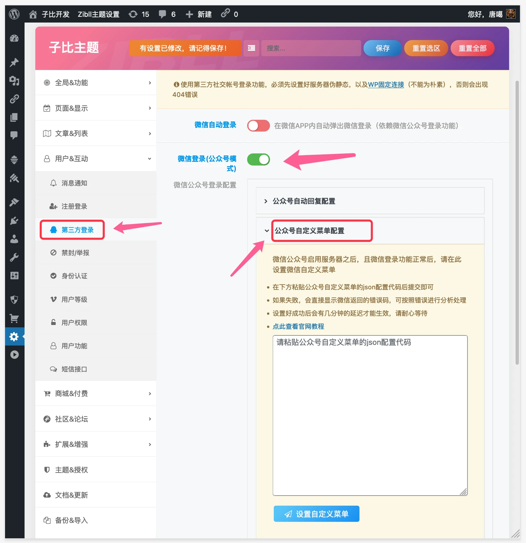The image size is (526, 543).
Task: Expand 社区&论坛 section
Action: pos(96,419)
